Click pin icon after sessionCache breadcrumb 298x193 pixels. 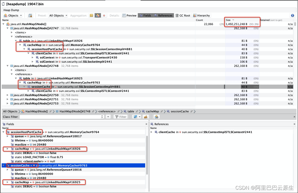click(x=191, y=111)
